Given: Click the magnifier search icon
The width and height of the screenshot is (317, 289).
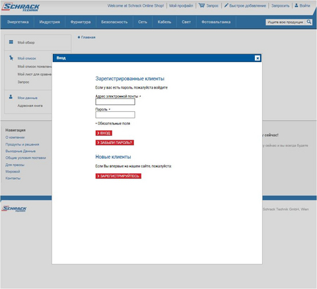Looking at the screenshot, I should tap(309, 22).
